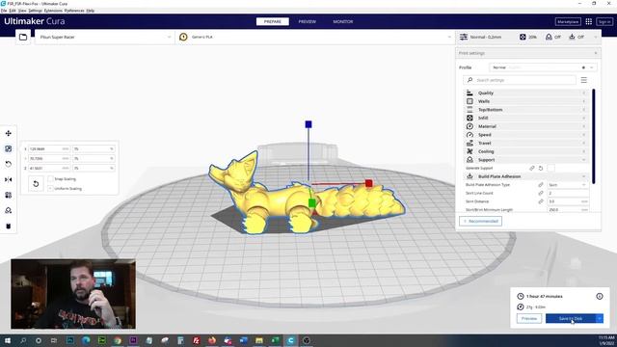Open Chrome from the taskbar
Image resolution: width=617 pixels, height=347 pixels.
[118, 340]
